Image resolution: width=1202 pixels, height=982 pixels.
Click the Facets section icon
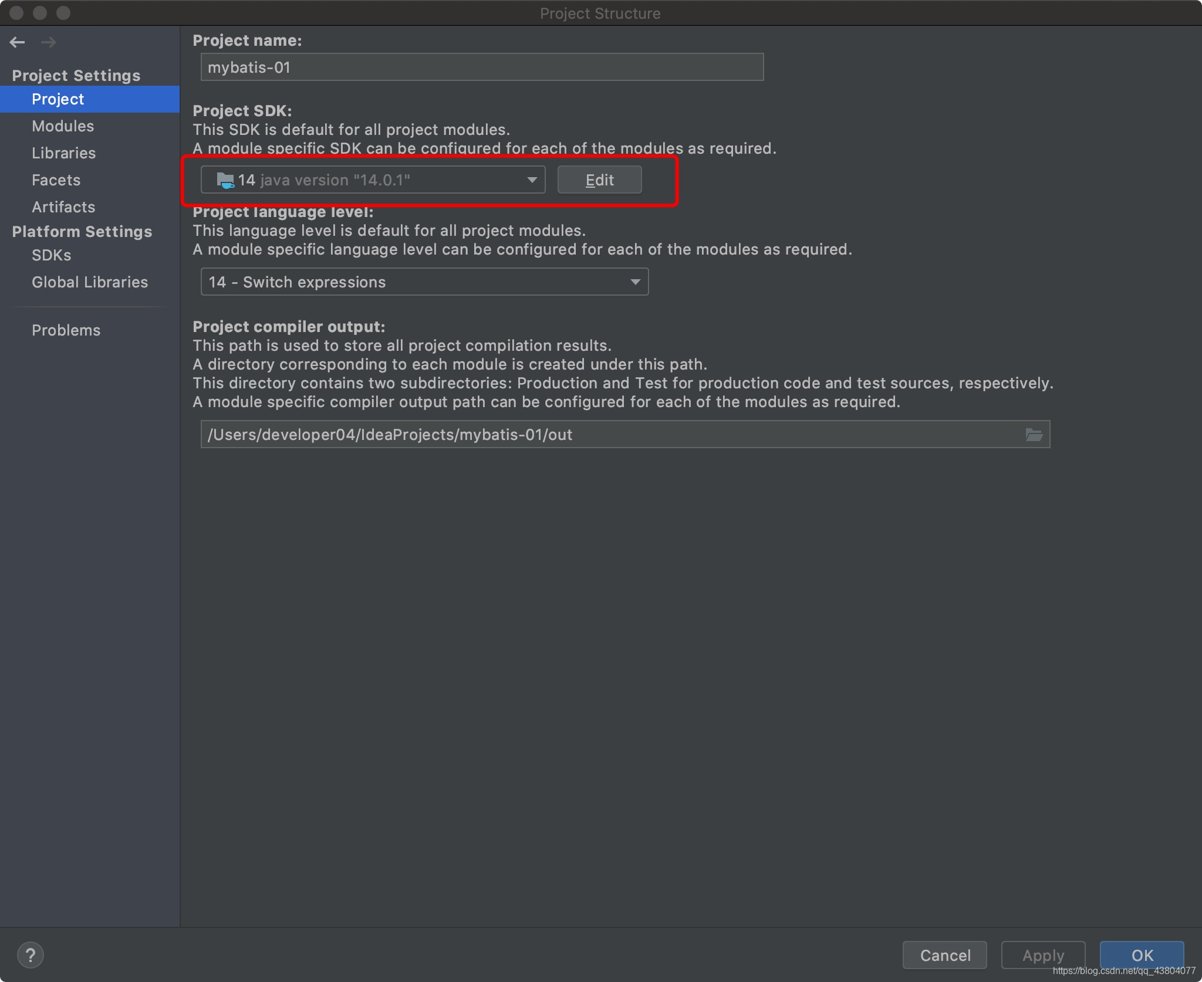click(54, 180)
